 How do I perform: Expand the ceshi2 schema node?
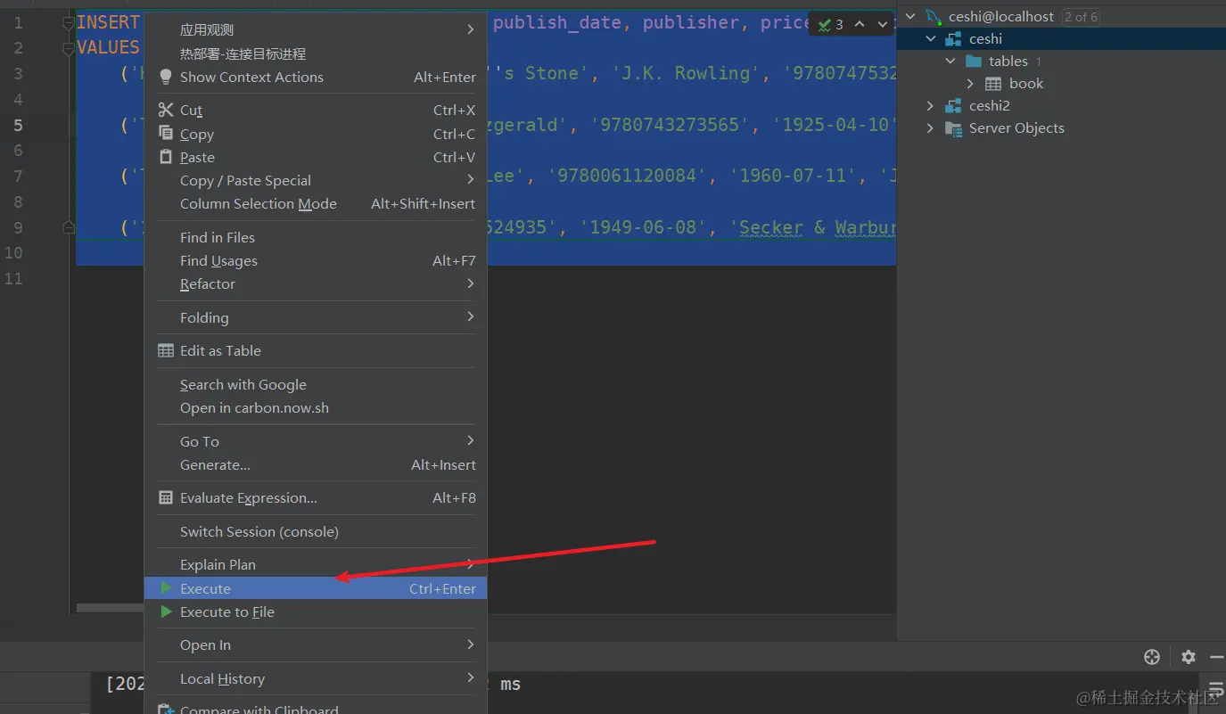pyautogui.click(x=931, y=106)
